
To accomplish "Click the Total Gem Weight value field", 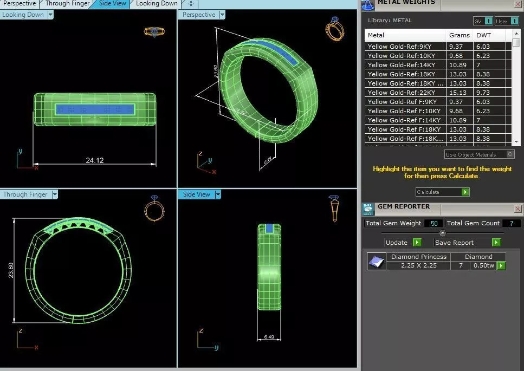I will point(434,223).
